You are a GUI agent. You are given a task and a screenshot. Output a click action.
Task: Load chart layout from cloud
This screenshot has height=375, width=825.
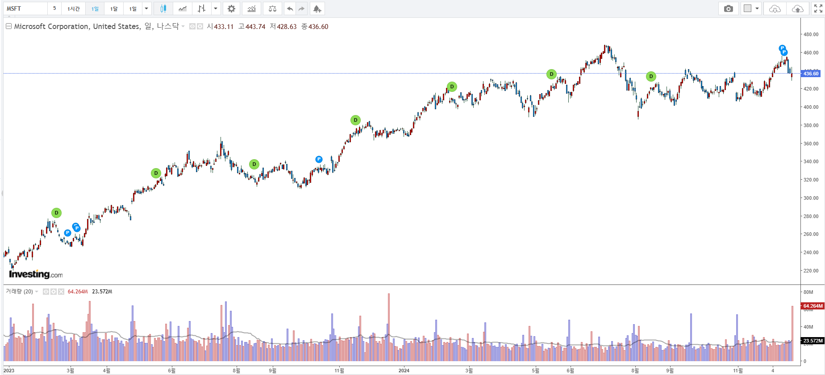pyautogui.click(x=775, y=8)
